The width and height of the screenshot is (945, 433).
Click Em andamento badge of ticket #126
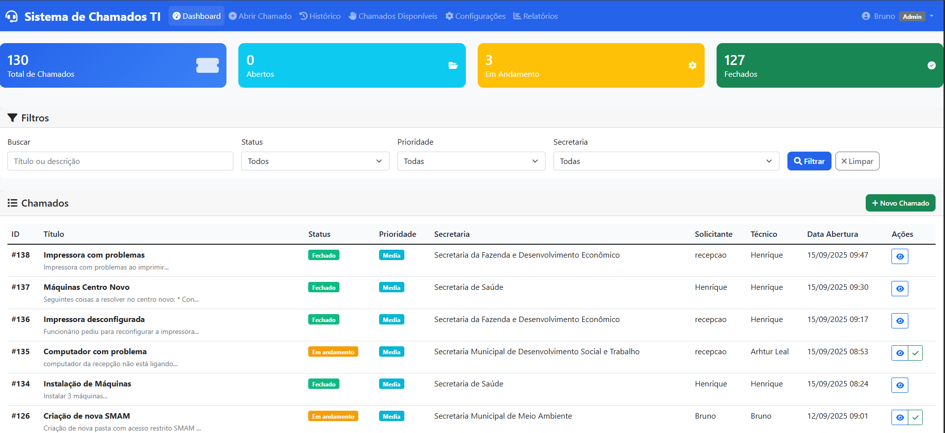tap(333, 416)
